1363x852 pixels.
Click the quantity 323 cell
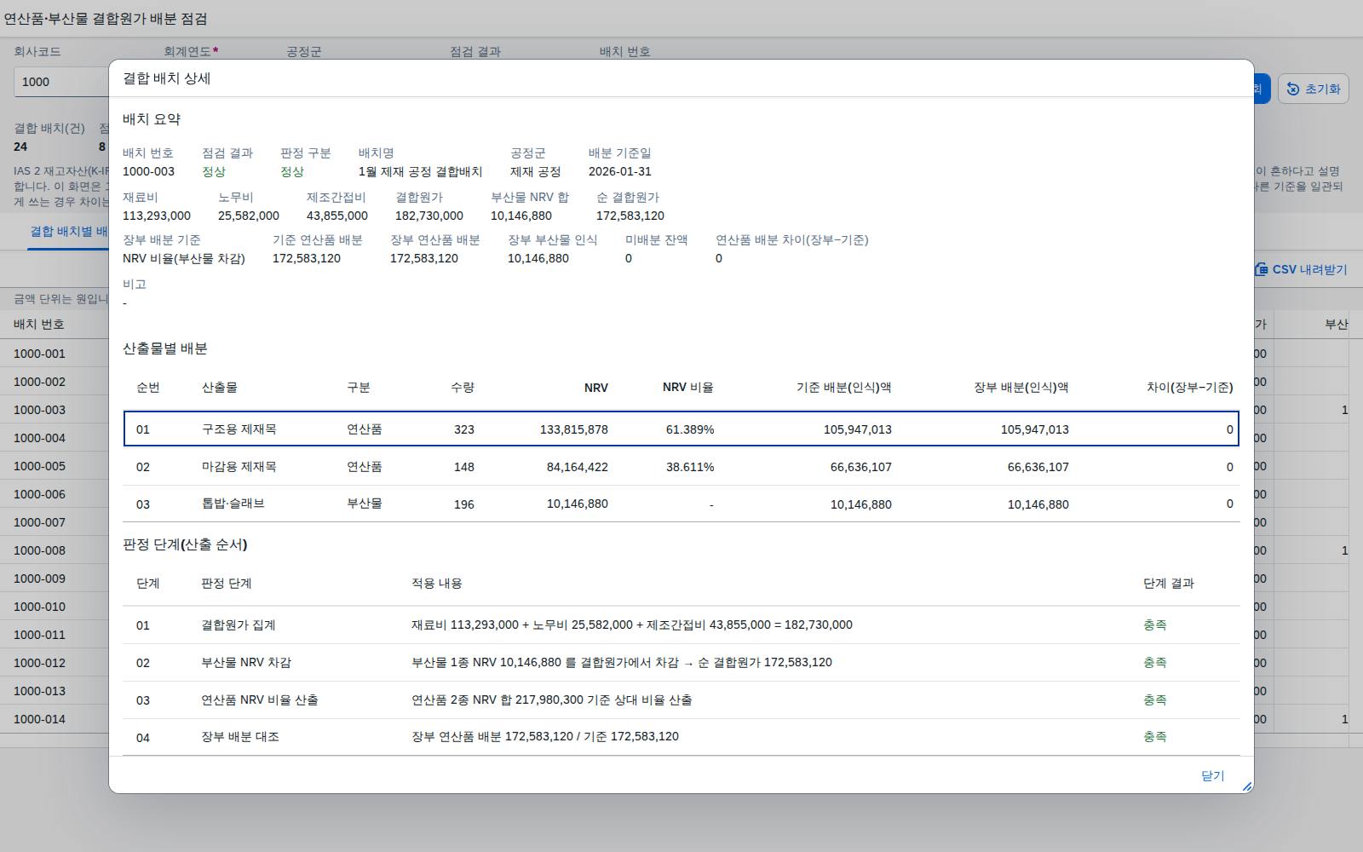click(x=464, y=429)
